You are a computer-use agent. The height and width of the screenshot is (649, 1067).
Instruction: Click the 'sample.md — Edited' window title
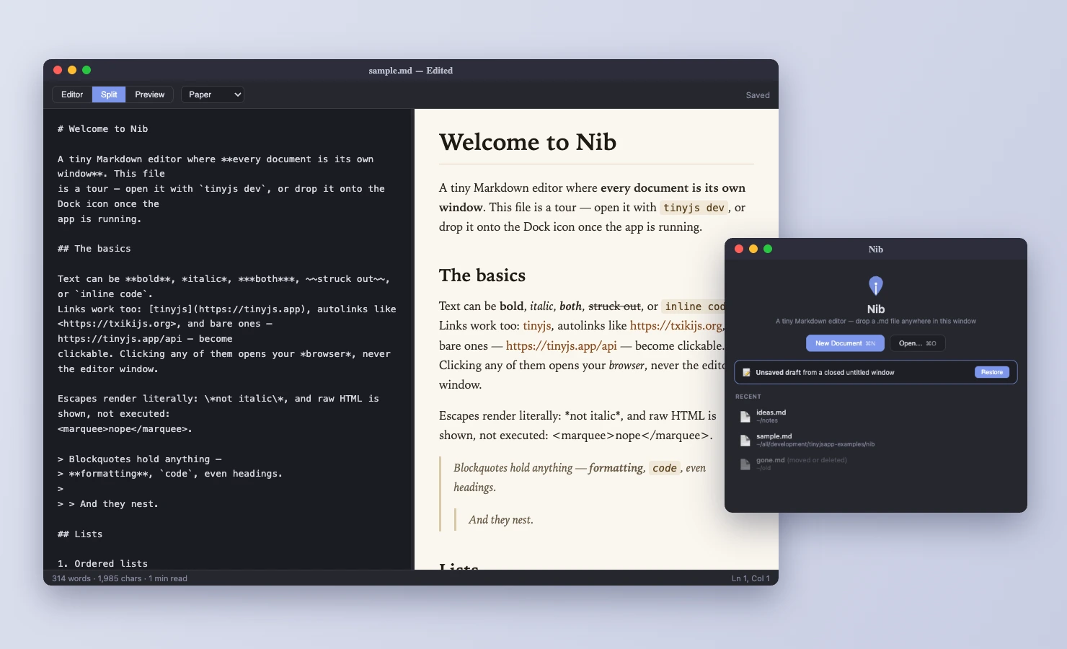(x=410, y=71)
